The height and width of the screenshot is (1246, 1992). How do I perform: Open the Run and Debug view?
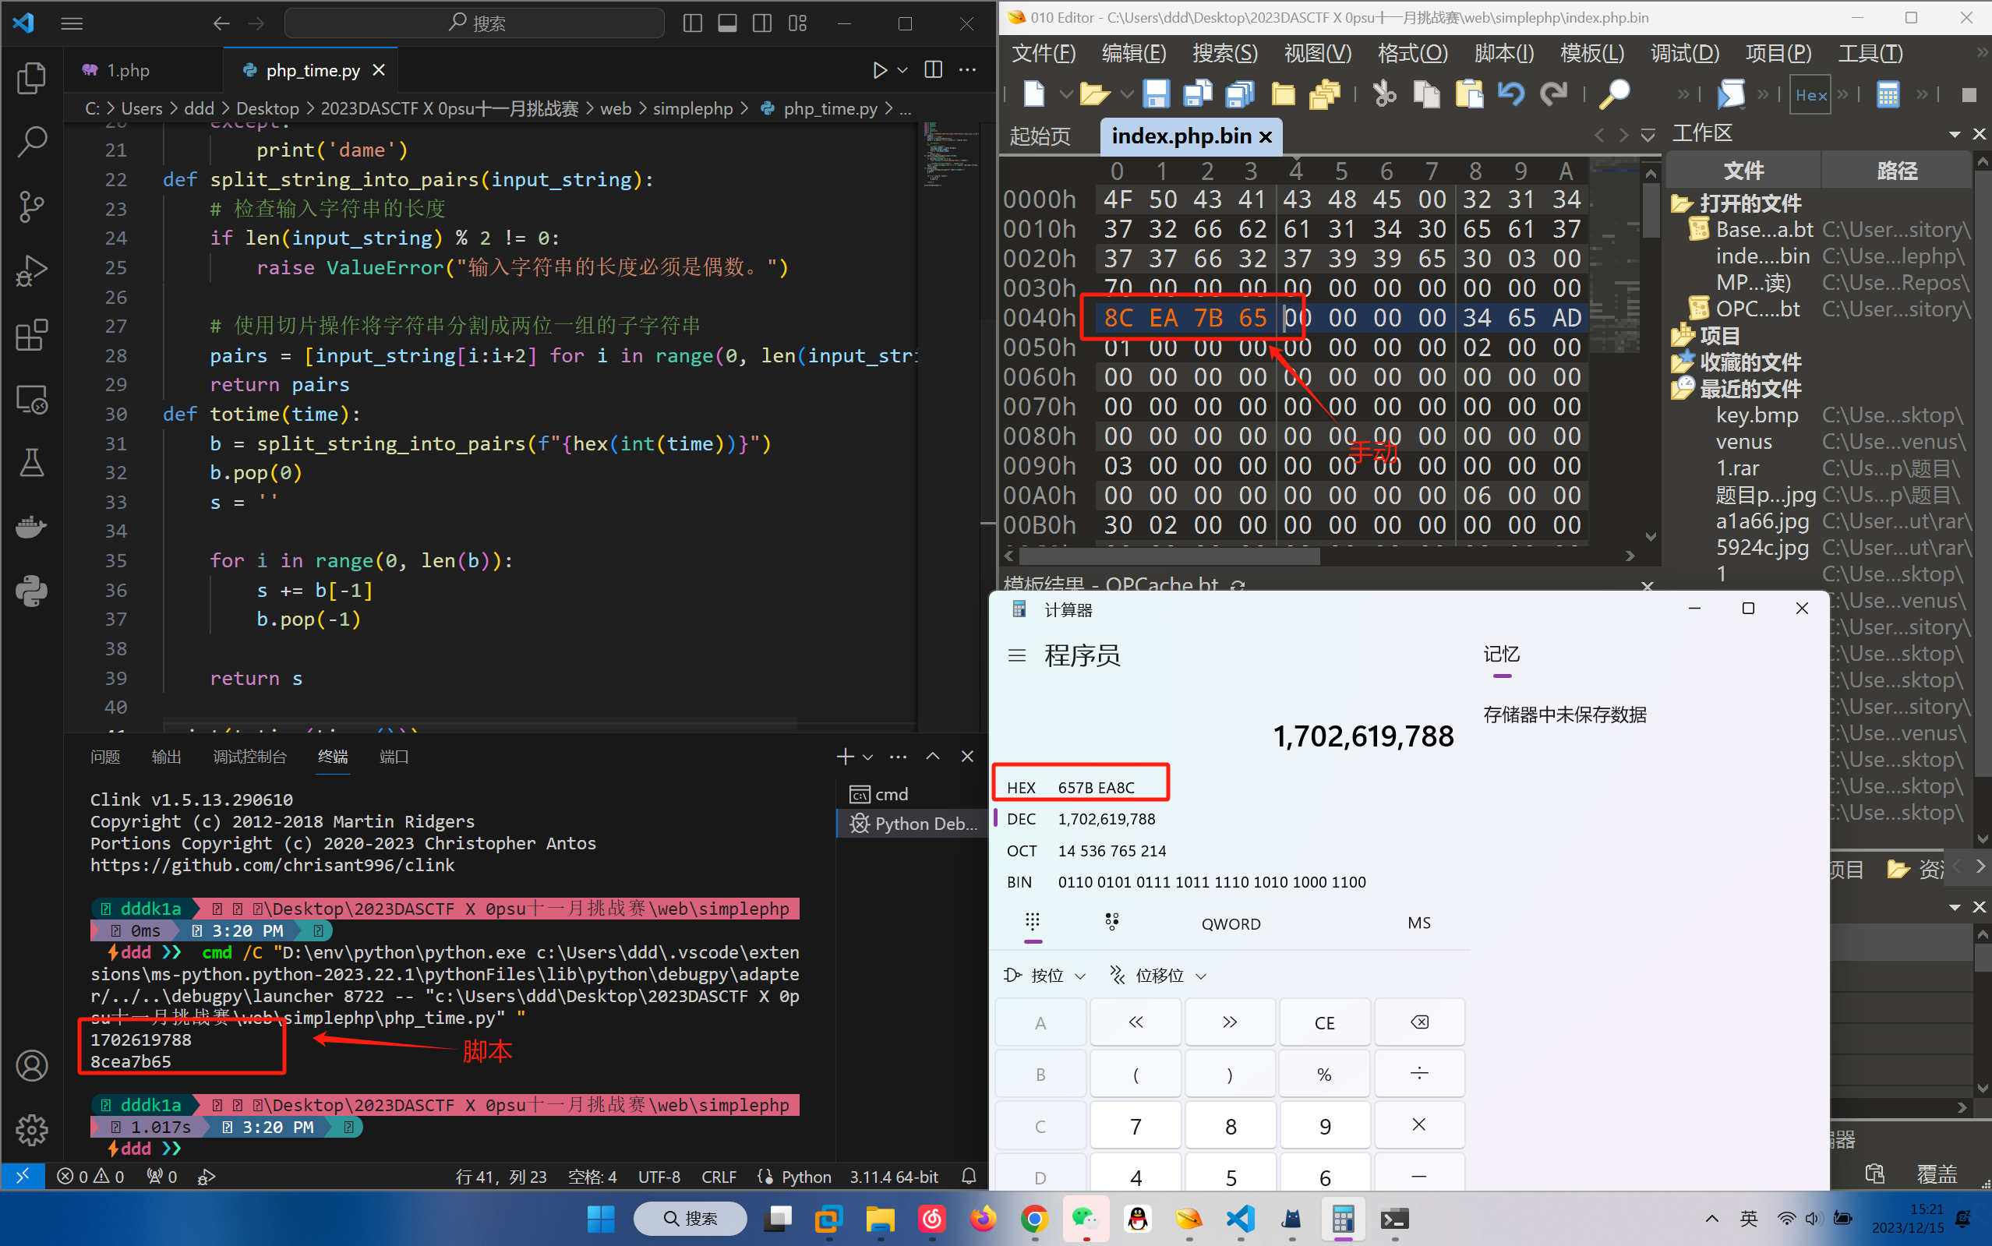coord(31,270)
